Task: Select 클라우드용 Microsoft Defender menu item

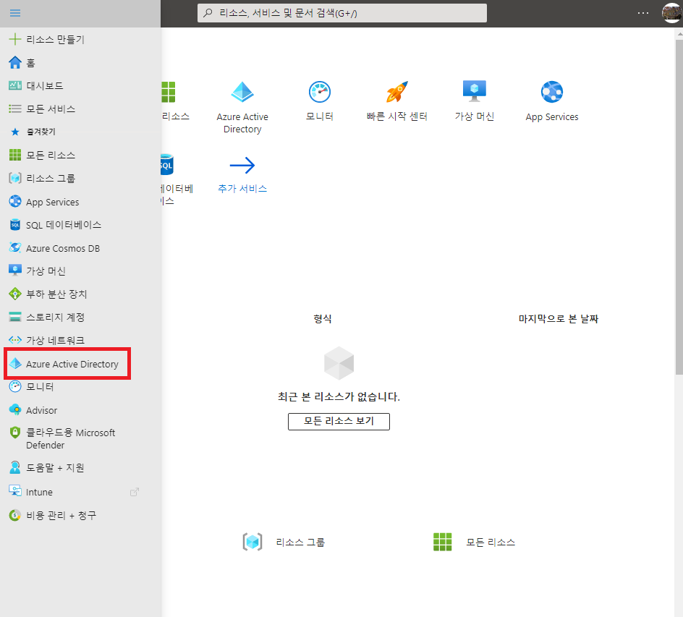Action: coord(71,438)
